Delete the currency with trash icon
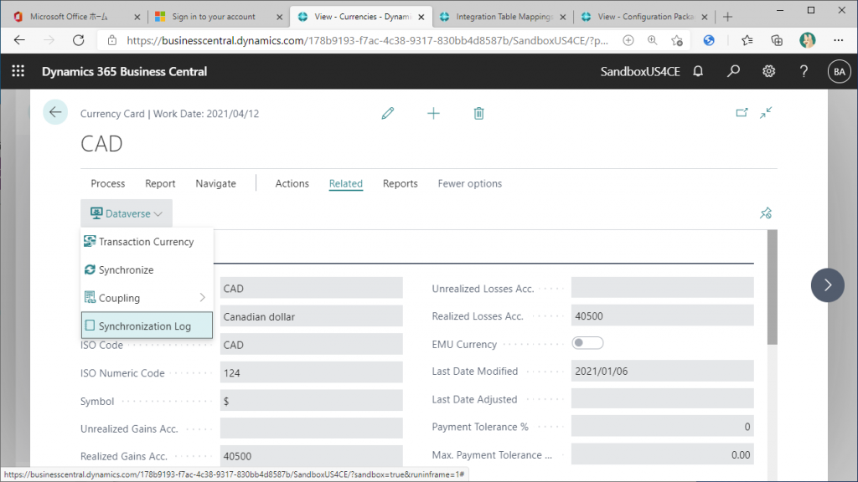This screenshot has height=482, width=858. tap(478, 113)
